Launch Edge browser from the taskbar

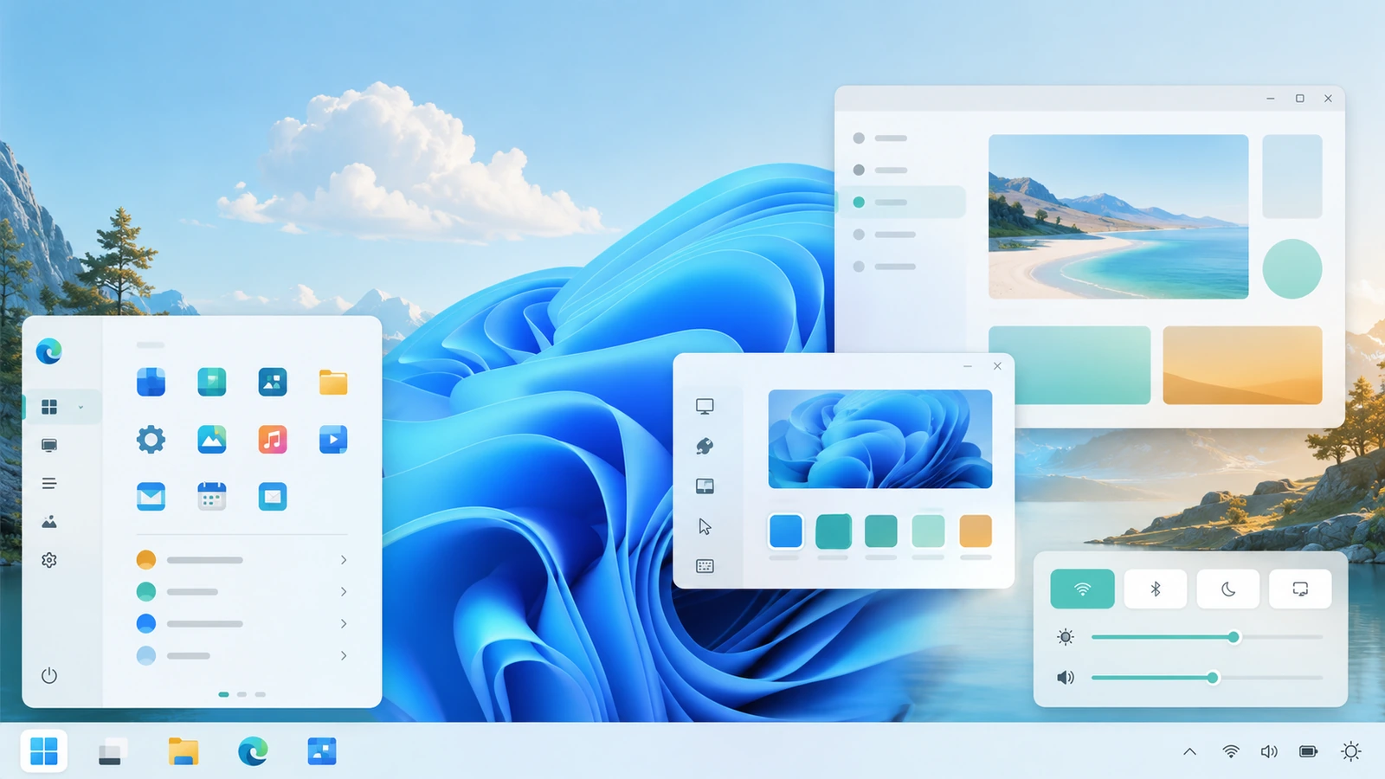pos(253,751)
